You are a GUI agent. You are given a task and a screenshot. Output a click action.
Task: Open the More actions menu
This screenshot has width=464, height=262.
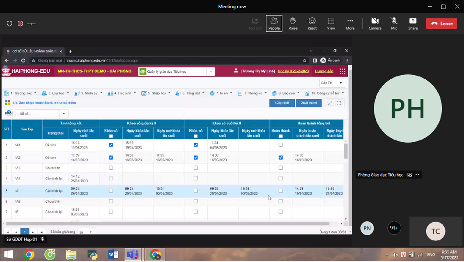tap(350, 23)
